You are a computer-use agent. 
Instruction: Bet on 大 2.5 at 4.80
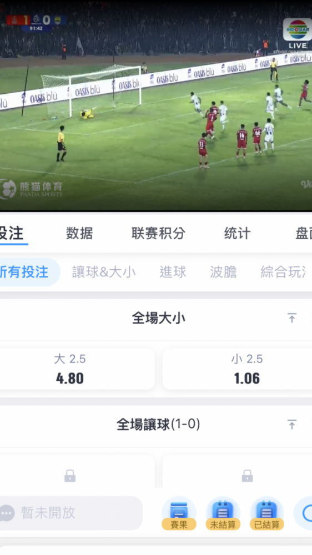point(70,369)
